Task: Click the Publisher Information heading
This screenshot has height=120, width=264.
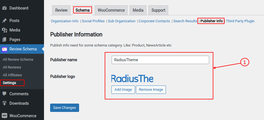Action: 76,35
